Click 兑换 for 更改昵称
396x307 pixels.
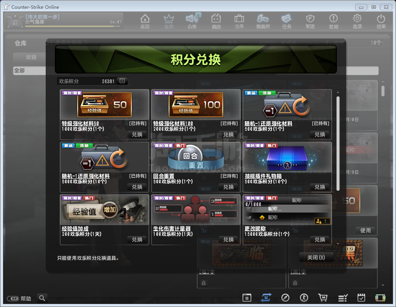pyautogui.click(x=320, y=240)
